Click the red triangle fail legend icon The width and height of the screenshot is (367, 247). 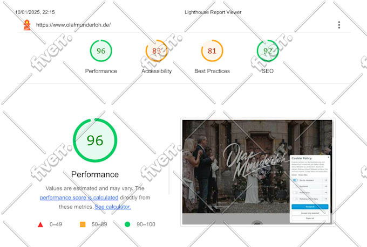[40, 224]
